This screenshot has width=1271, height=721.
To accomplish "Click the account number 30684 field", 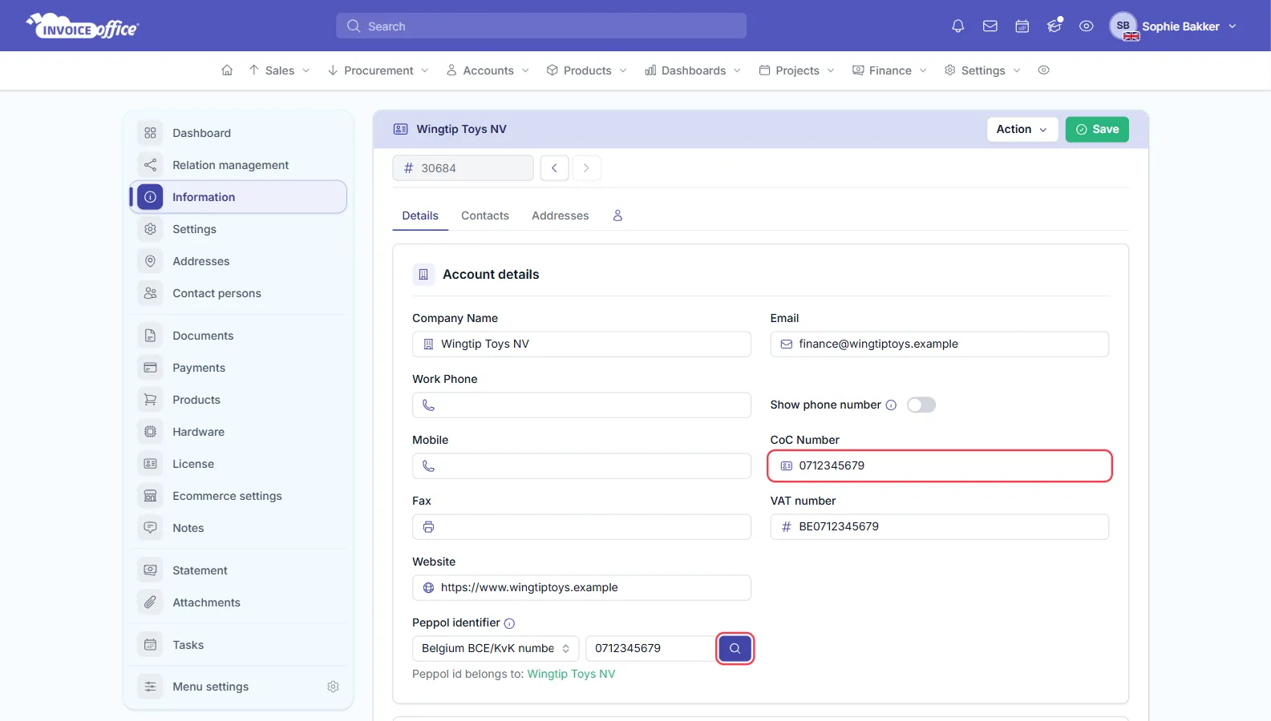I will [x=463, y=168].
